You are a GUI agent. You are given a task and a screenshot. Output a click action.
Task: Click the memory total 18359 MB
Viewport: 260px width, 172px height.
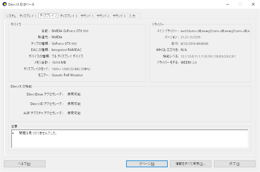59,62
